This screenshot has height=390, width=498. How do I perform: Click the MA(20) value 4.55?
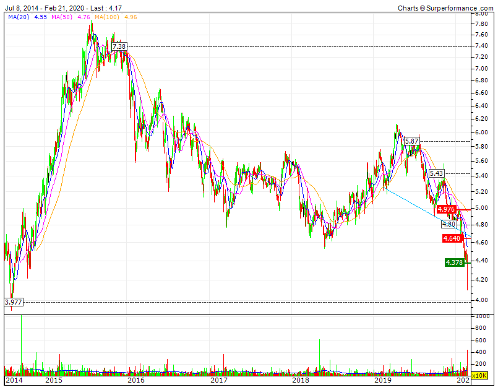[41, 17]
